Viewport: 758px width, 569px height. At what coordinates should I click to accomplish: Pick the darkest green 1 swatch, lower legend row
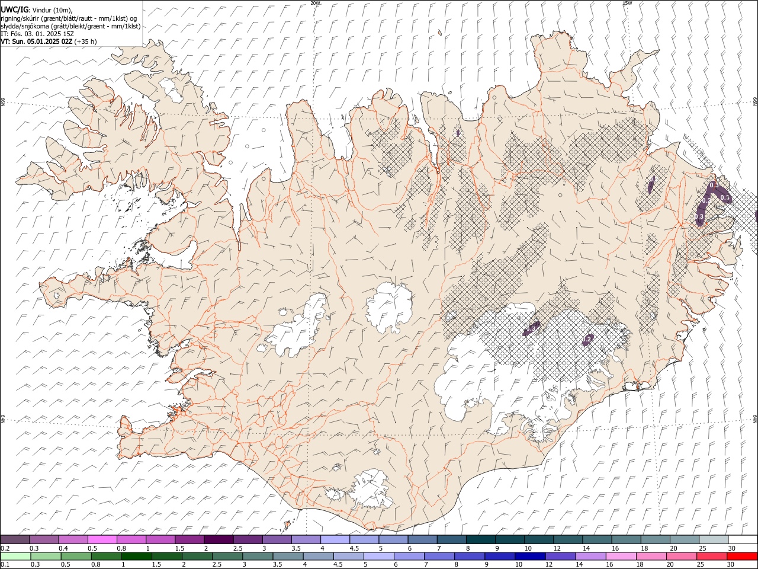[136, 556]
